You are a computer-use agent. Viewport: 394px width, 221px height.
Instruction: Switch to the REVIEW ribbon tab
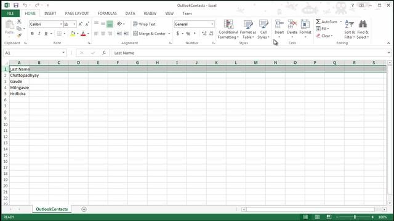click(x=150, y=14)
